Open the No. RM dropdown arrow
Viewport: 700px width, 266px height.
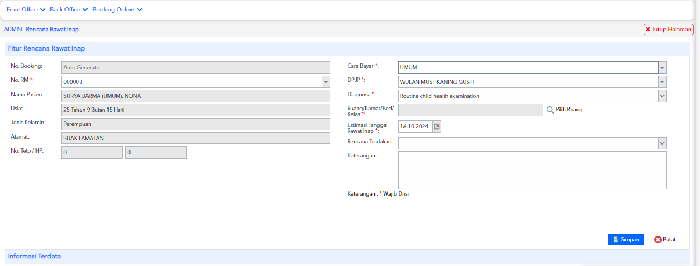326,82
